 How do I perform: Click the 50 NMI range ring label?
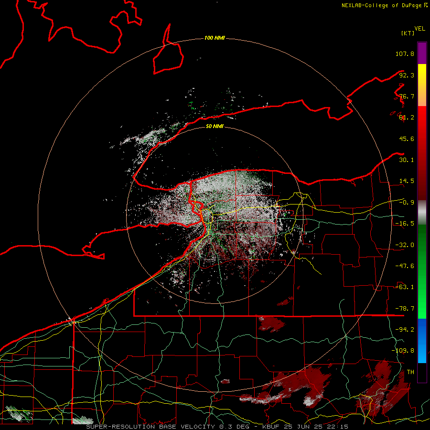pyautogui.click(x=215, y=126)
